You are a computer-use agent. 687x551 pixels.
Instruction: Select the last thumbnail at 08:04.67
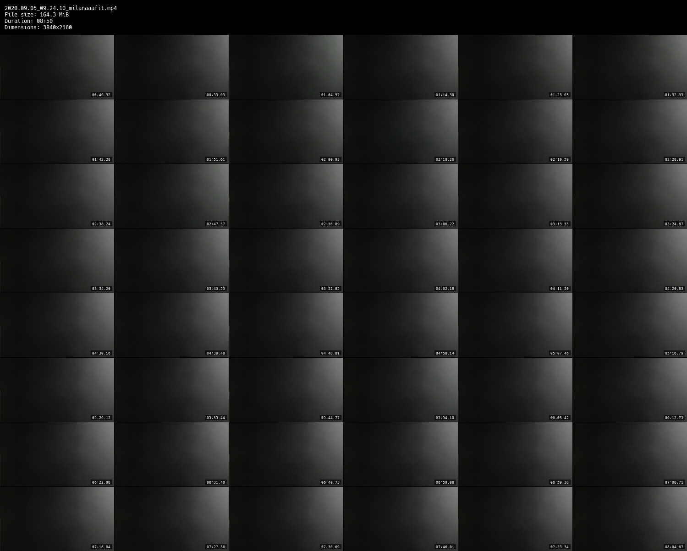click(x=630, y=519)
